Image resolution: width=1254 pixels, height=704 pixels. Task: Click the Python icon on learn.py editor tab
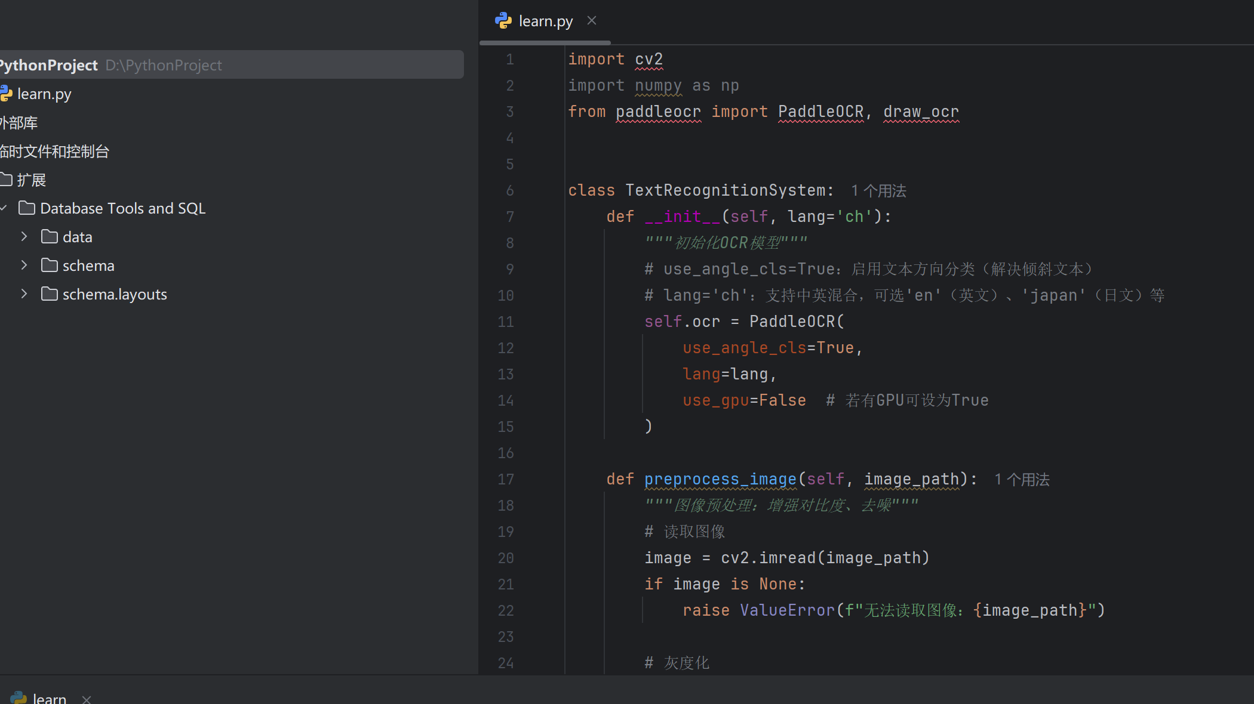[503, 21]
